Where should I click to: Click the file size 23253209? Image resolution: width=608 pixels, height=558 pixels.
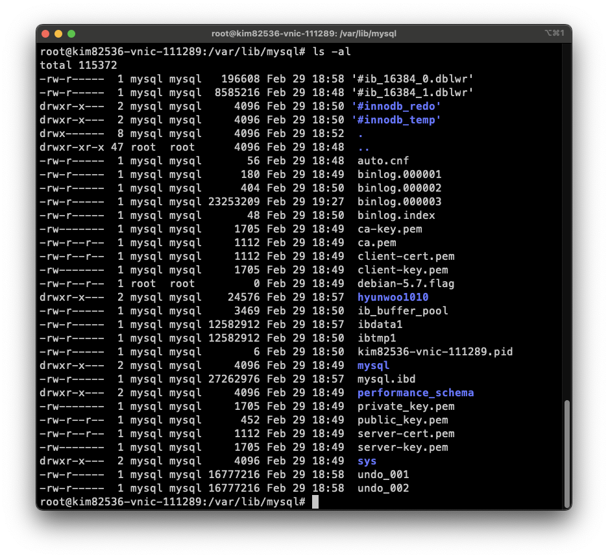[234, 201]
